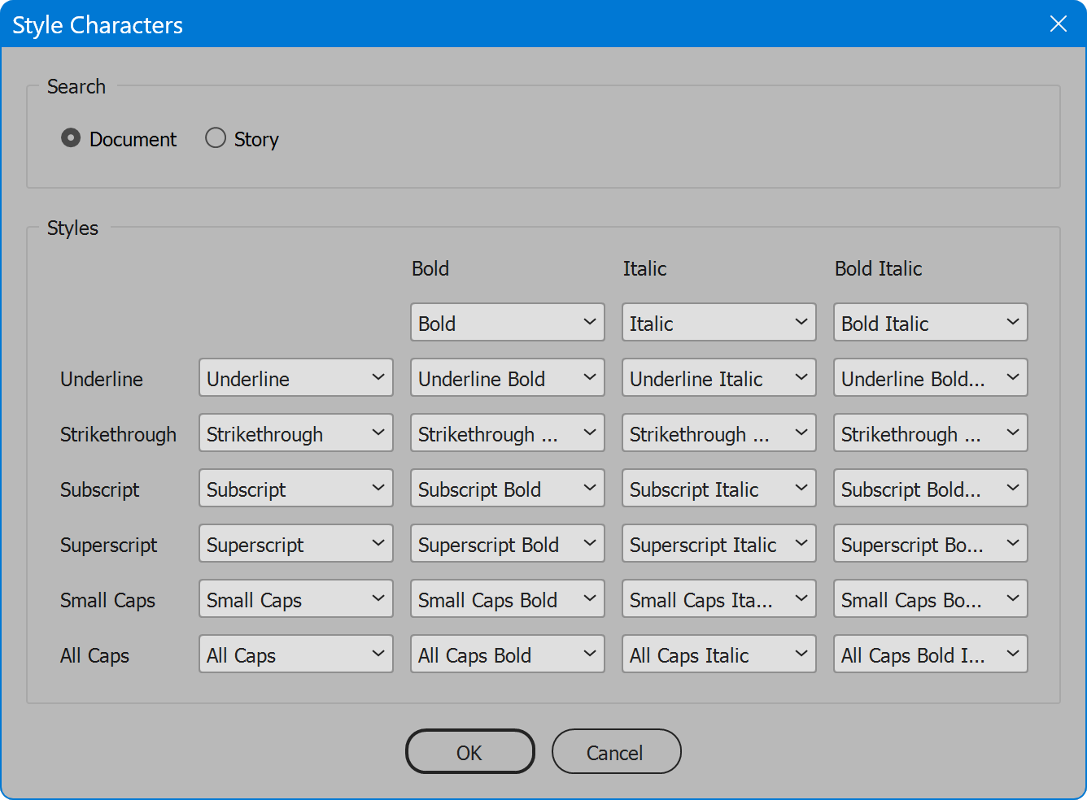Open the Superscript Bold dropdown
The width and height of the screenshot is (1087, 800).
(507, 544)
